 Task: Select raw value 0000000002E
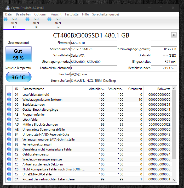[159, 125]
